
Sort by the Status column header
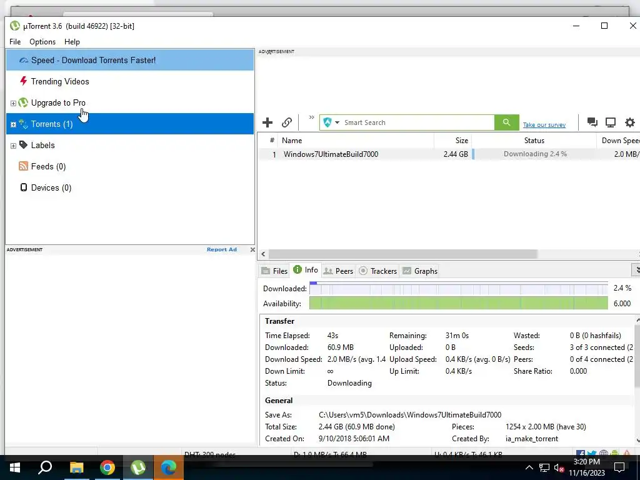pyautogui.click(x=534, y=141)
